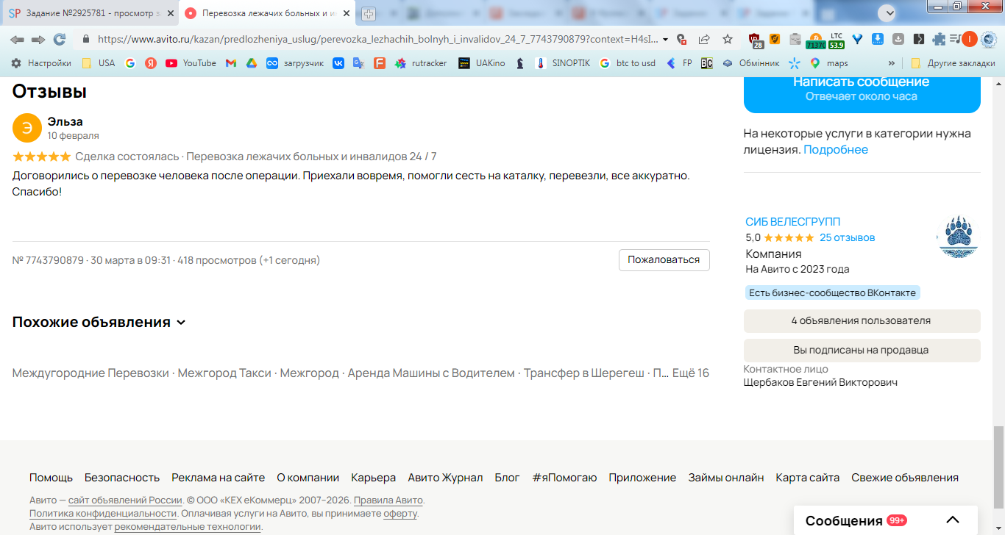Image resolution: width=1005 pixels, height=535 pixels.
Task: Open the browser menu globe-gear icon
Action: coord(989,39)
